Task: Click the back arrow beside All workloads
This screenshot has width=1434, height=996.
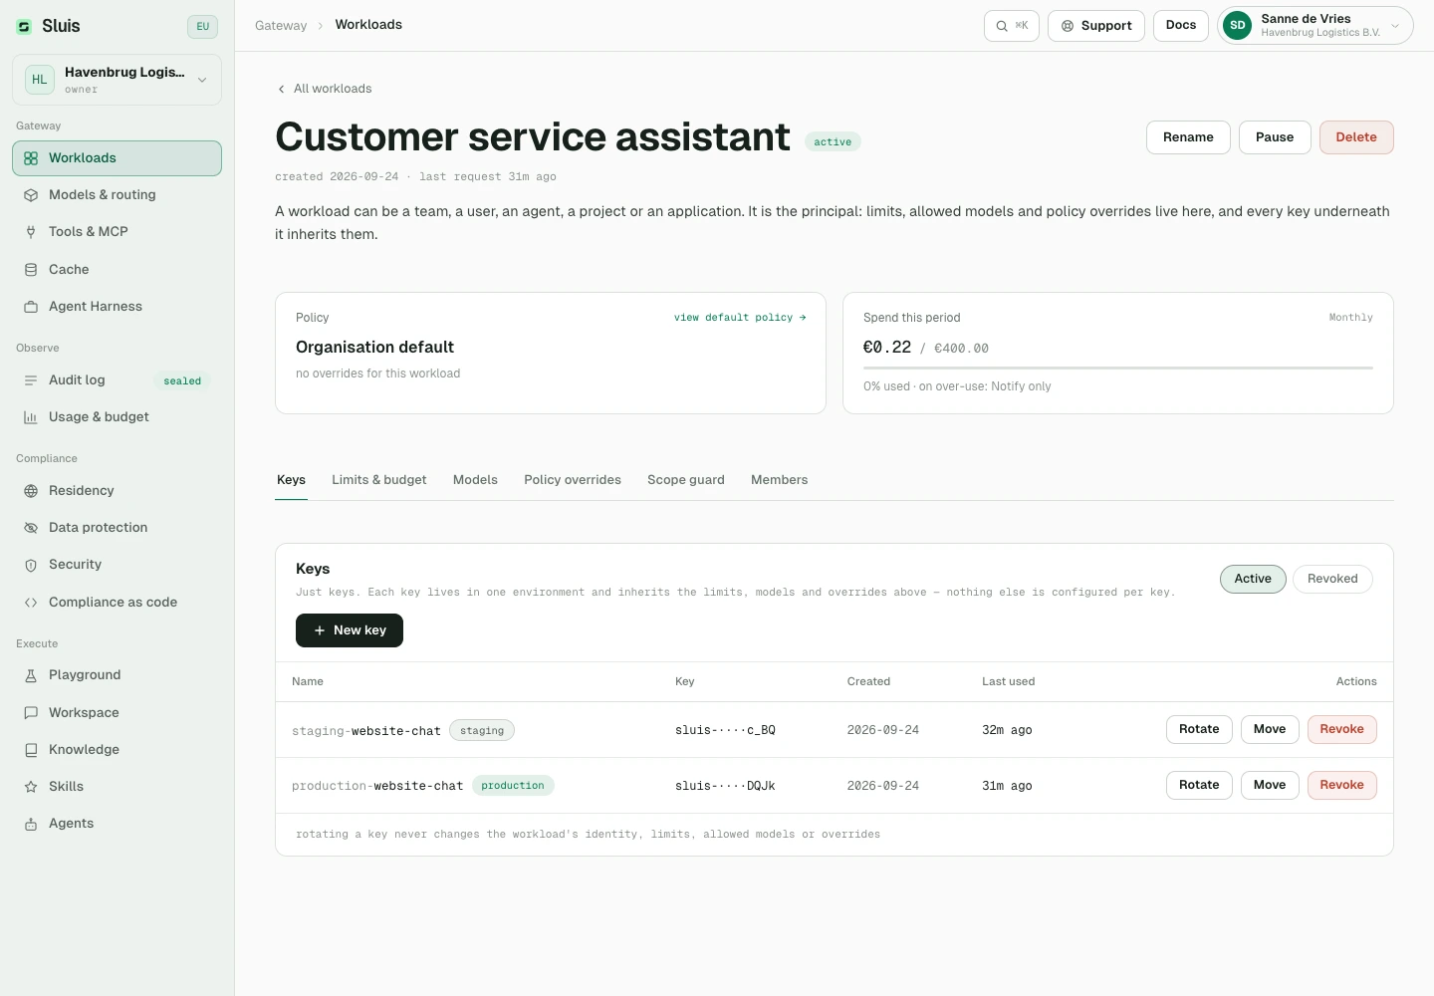Action: (x=282, y=89)
